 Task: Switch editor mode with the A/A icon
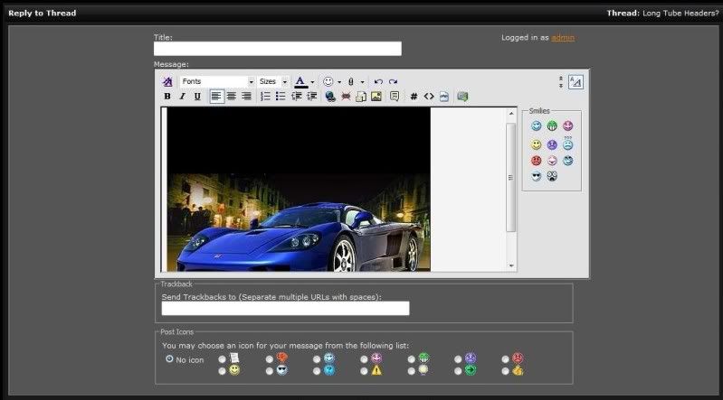(x=576, y=82)
